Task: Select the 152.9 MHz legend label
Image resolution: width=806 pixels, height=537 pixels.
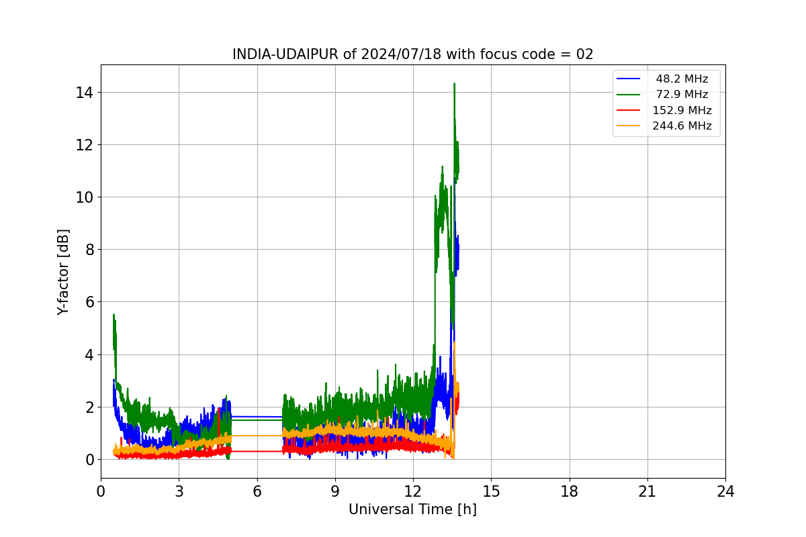Action: pyautogui.click(x=682, y=111)
